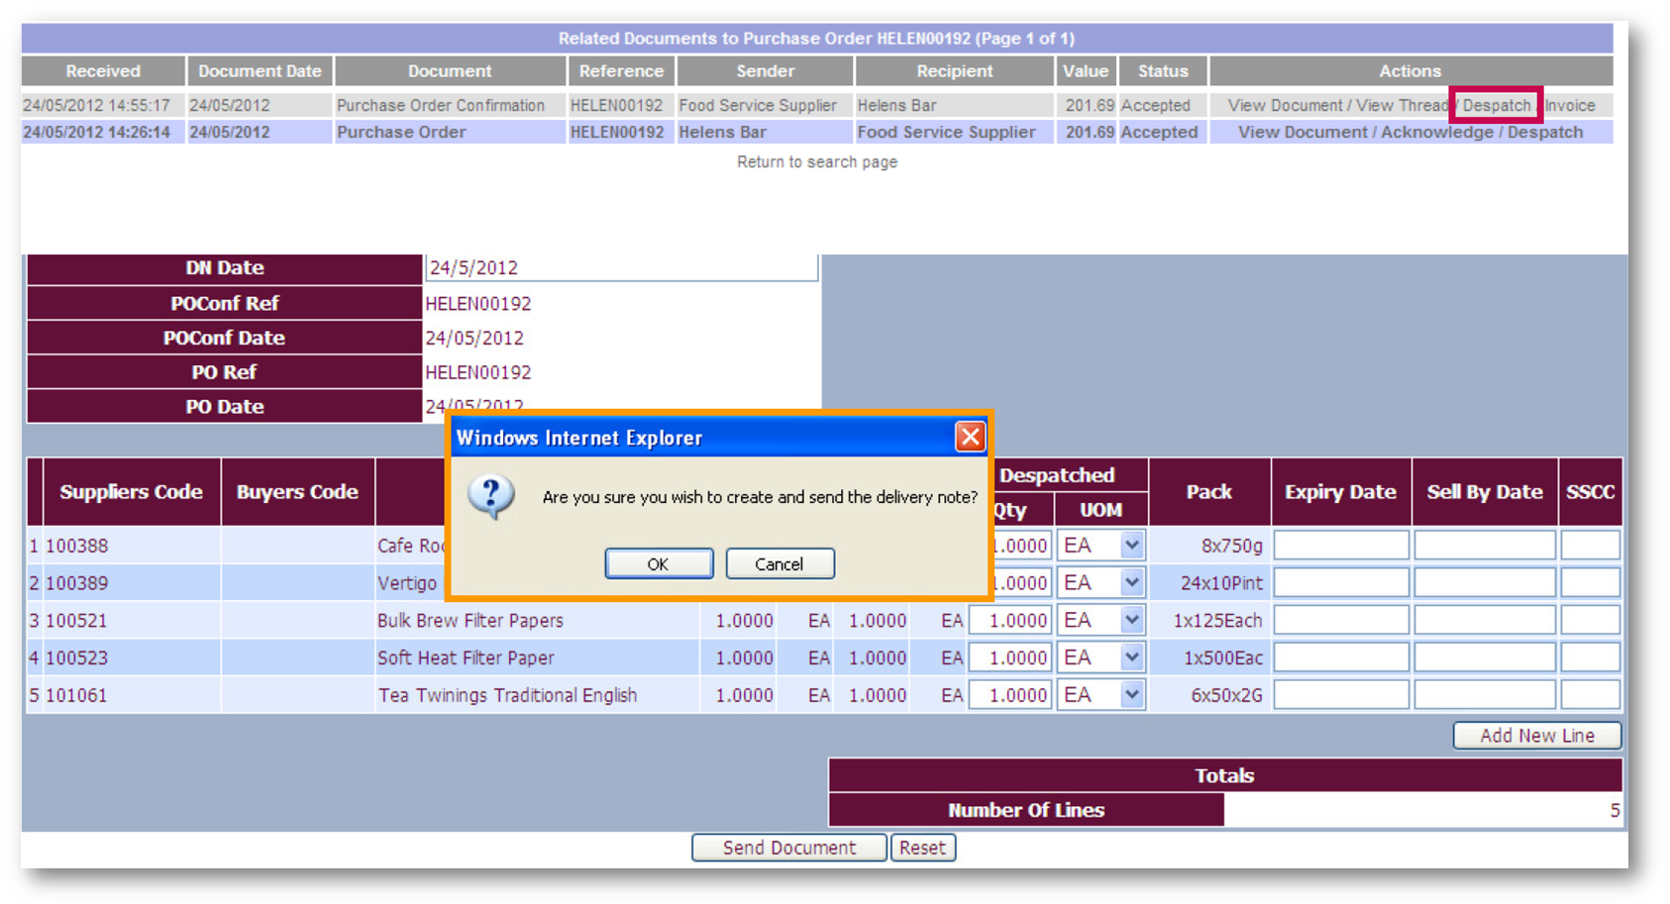Click Sell By Date field for item 100389

[x=1485, y=582]
